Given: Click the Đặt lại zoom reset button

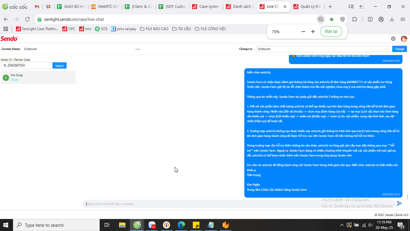Looking at the screenshot, I should (331, 32).
